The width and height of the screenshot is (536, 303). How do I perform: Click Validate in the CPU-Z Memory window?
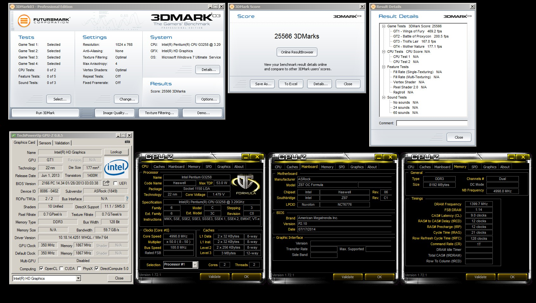point(480,277)
